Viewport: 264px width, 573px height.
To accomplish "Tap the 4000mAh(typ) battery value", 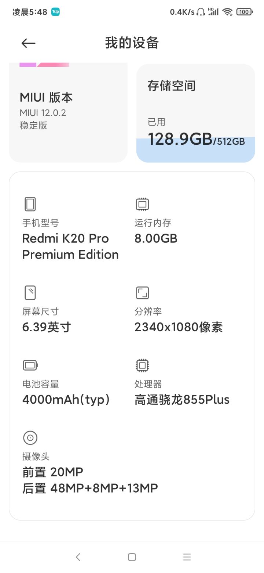I will tap(66, 400).
